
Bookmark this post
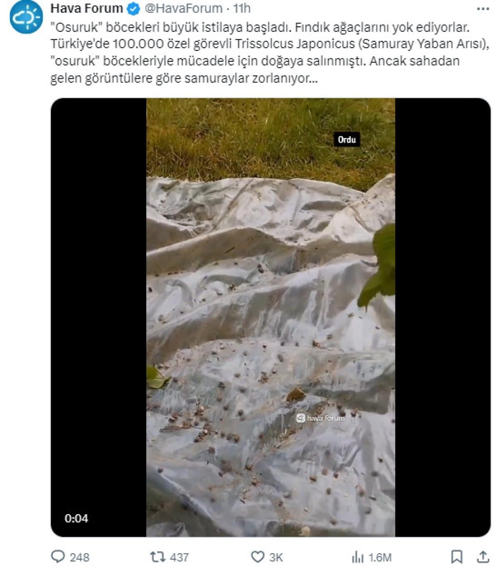pos(457,556)
